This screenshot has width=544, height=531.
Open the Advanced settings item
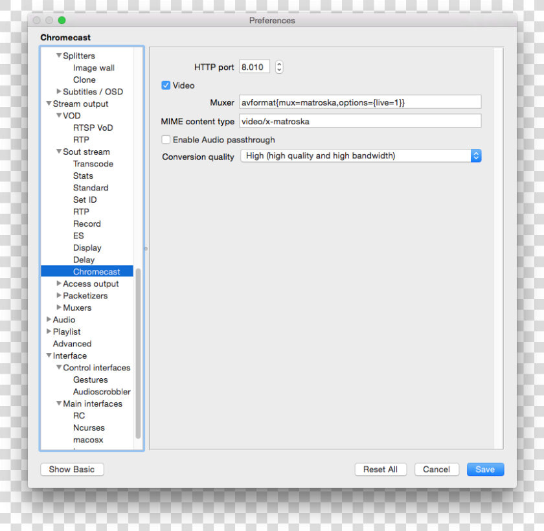[x=72, y=343]
